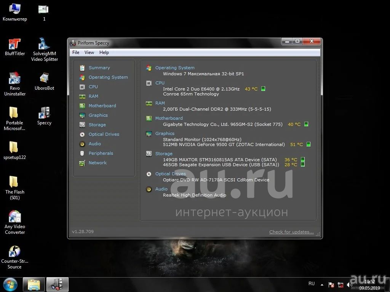The image size is (390, 292).
Task: Click the MAXTOR drive 36 °C indicator
Action: click(303, 159)
